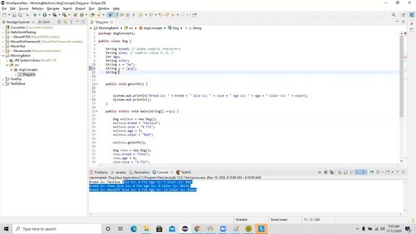Switch to the Problems tab
The image size is (416, 234).
[x=99, y=172]
